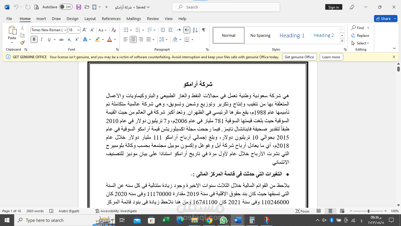401x226 pixels.
Task: Expand the Styles gallery More arrow
Action: click(x=342, y=41)
